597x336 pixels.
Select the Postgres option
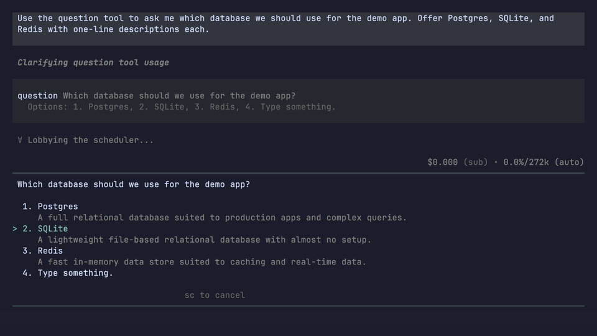coord(50,207)
